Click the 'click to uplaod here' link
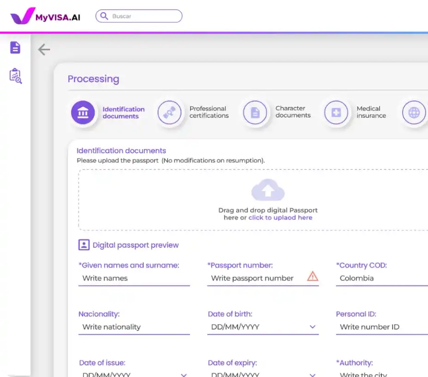 pyautogui.click(x=280, y=218)
